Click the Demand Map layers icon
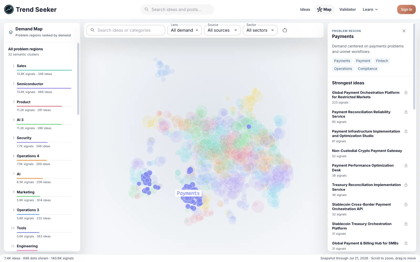The image size is (420, 262). tap(11, 32)
